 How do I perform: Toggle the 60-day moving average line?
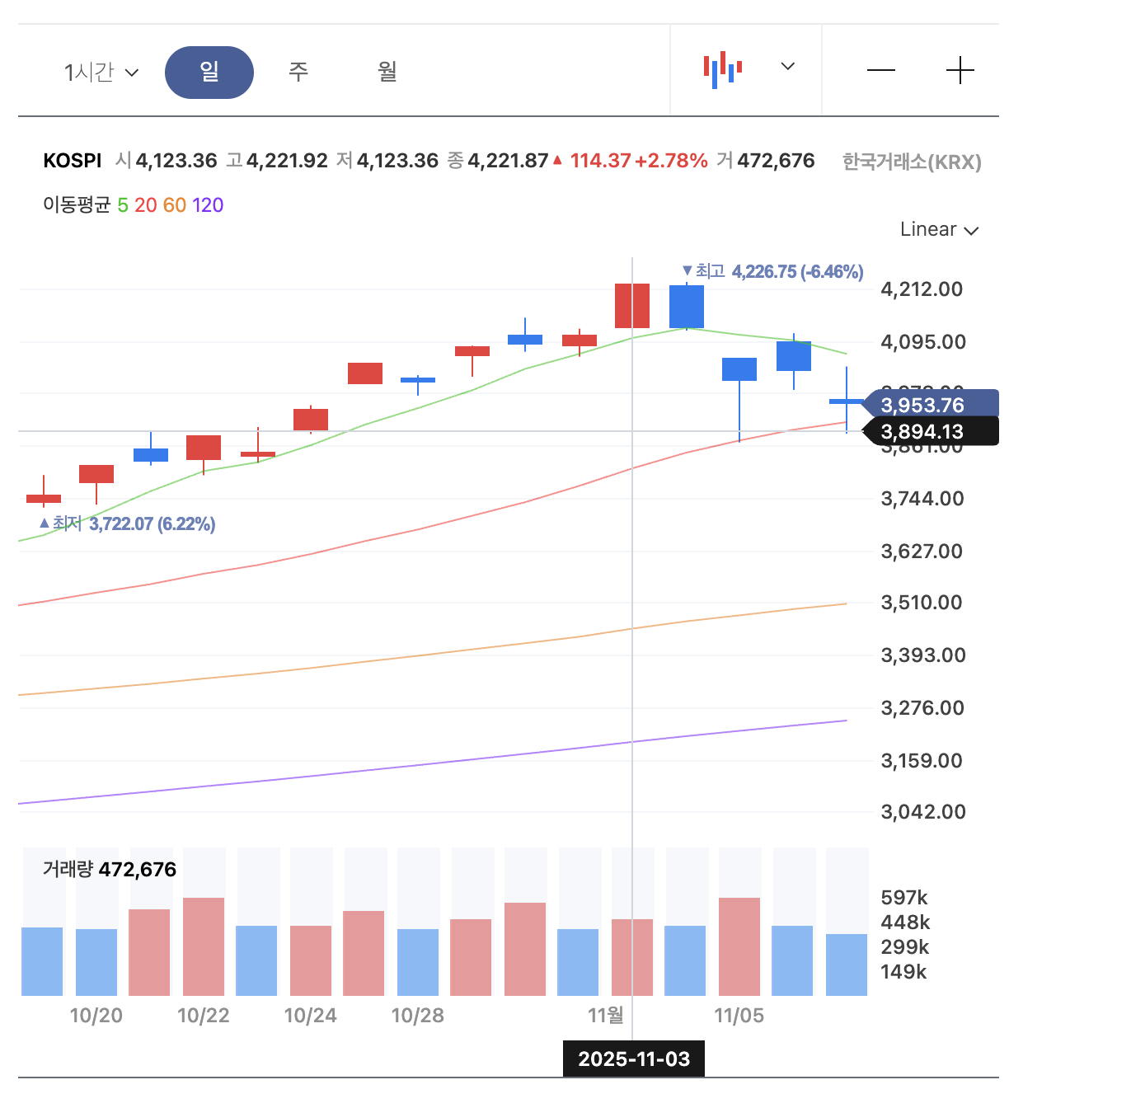[175, 205]
